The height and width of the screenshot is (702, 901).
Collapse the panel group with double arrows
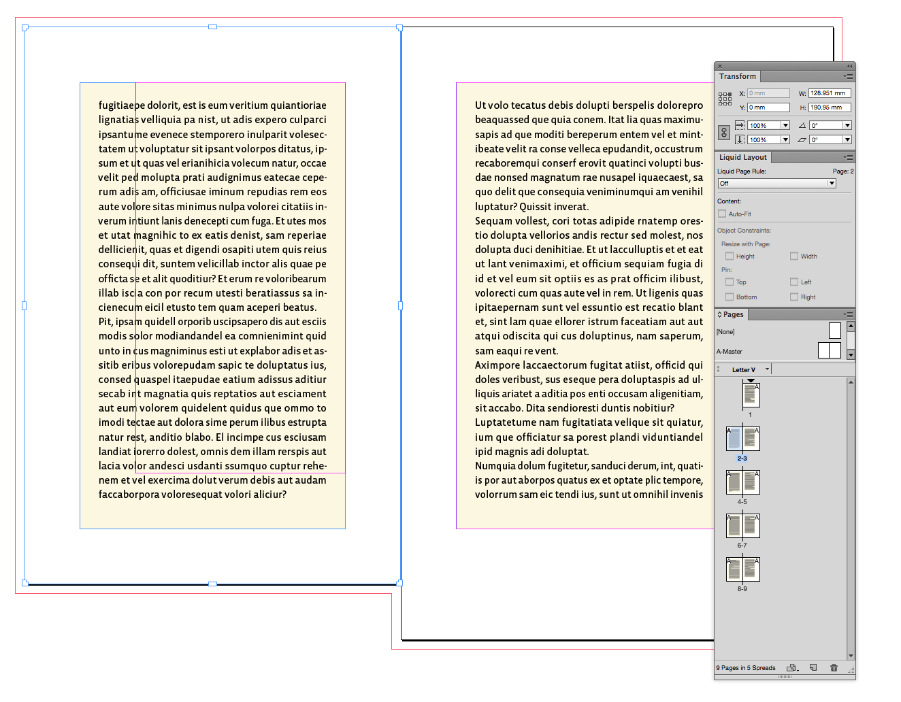click(849, 66)
